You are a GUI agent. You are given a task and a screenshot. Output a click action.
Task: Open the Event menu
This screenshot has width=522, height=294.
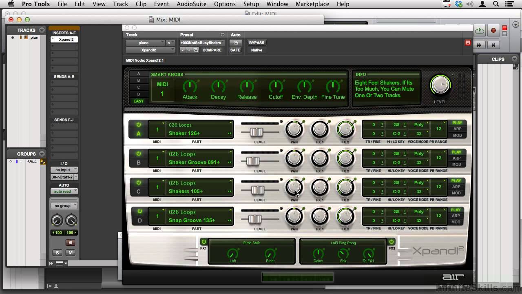(x=161, y=4)
